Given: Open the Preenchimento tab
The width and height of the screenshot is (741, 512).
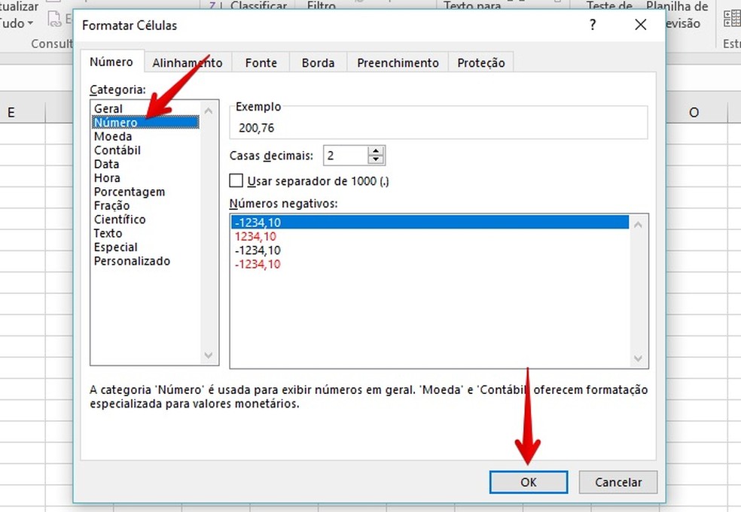Looking at the screenshot, I should tap(397, 62).
